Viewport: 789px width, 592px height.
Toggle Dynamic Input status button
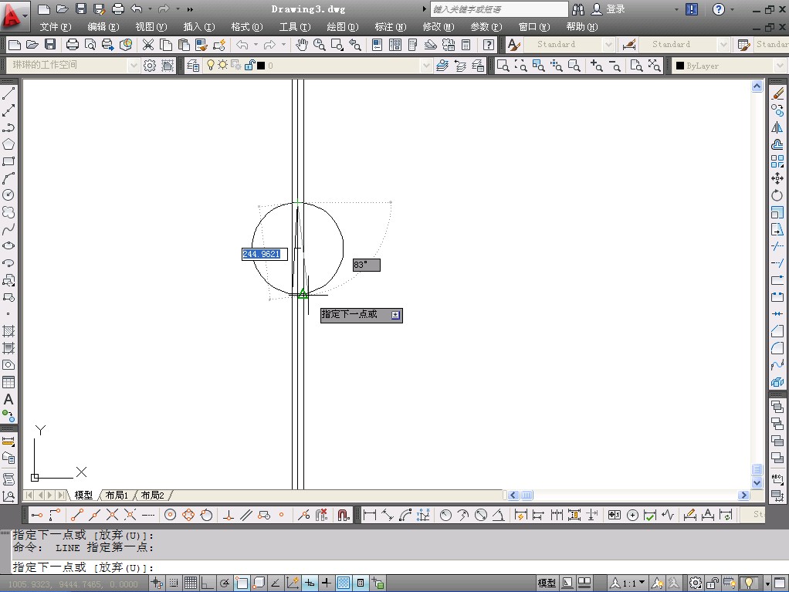point(310,583)
